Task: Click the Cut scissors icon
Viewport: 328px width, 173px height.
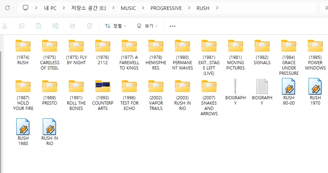Action: 5,26
